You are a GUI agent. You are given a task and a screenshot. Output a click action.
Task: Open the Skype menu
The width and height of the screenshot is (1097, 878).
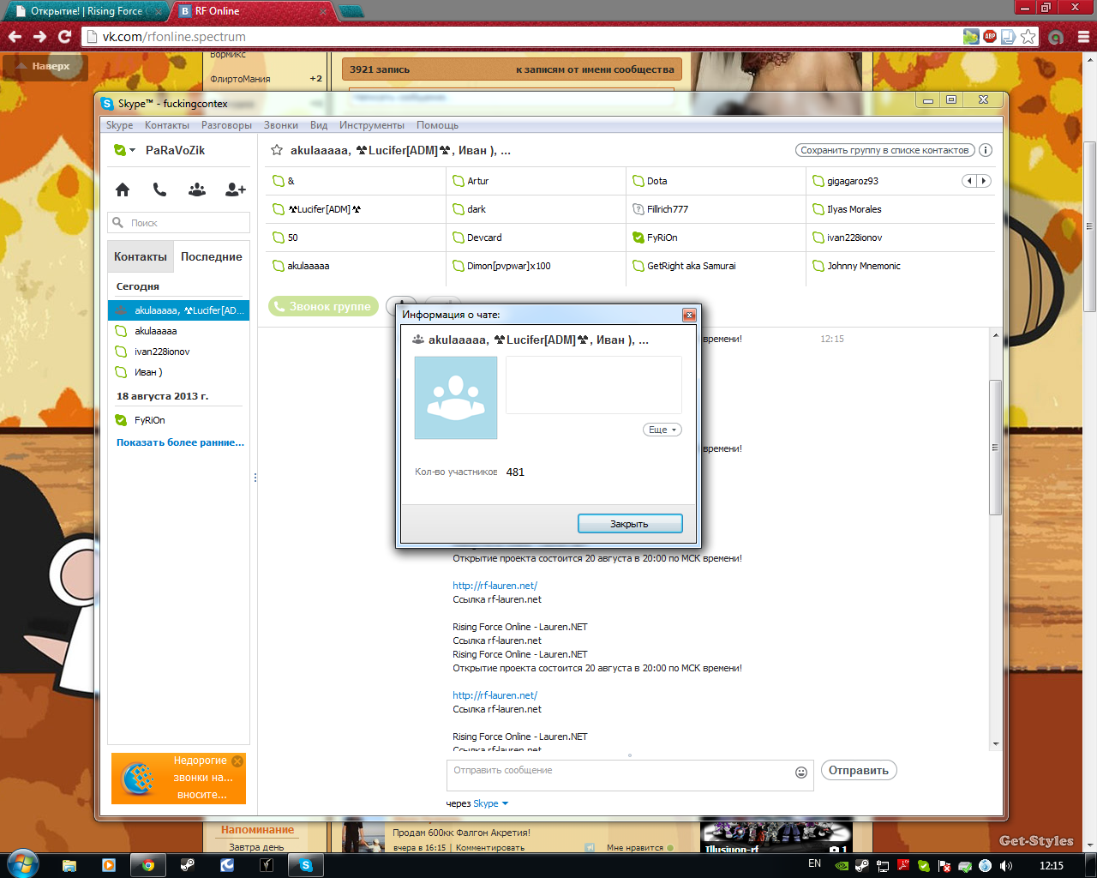point(119,125)
